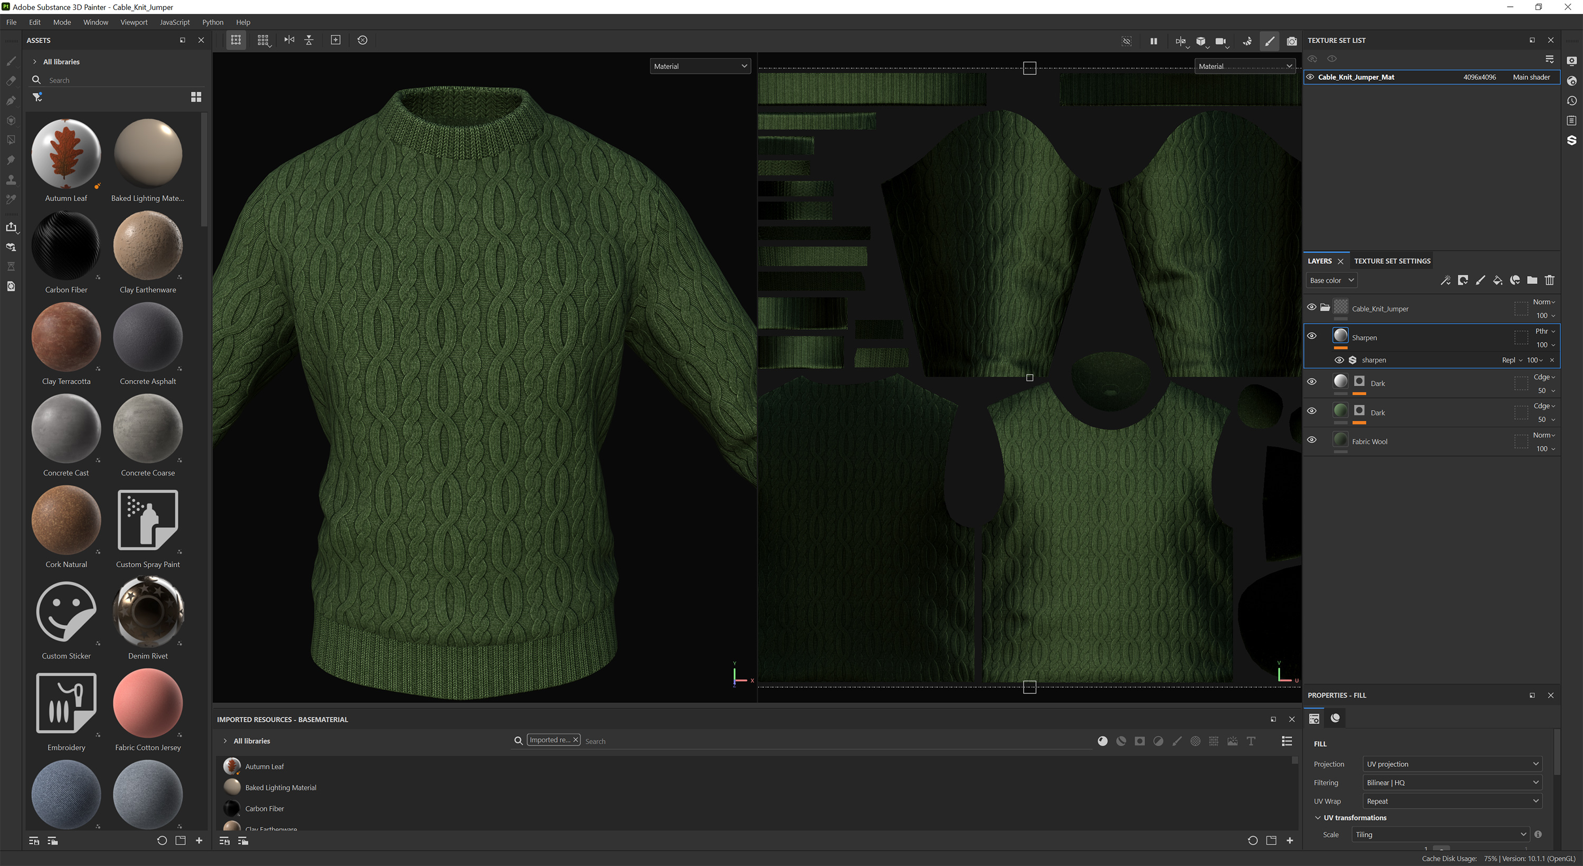Select the Eraser tool
1583x866 pixels.
pyautogui.click(x=11, y=81)
